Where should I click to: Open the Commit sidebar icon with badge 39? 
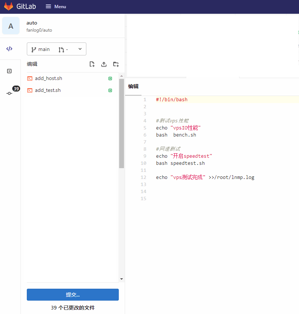(x=9, y=93)
